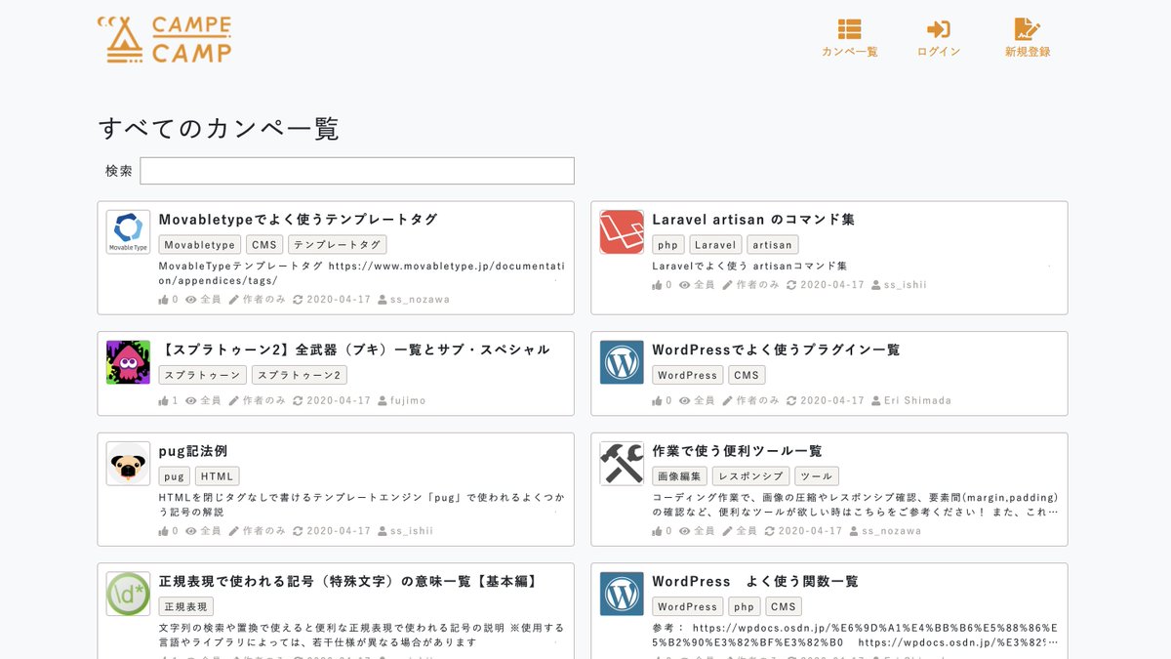
Task: Filter by the Laravel tag
Action: coord(715,245)
